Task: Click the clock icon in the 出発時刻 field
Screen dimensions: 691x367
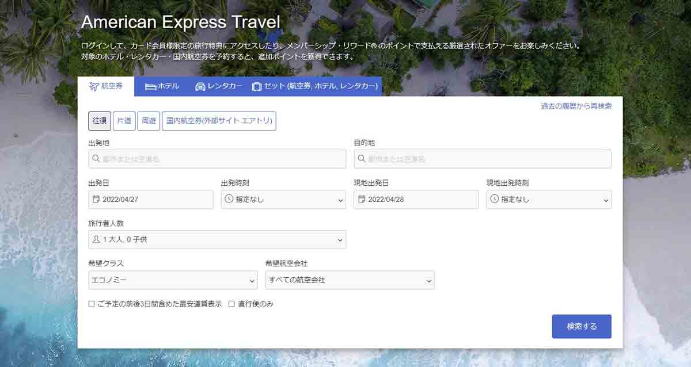Action: tap(229, 200)
